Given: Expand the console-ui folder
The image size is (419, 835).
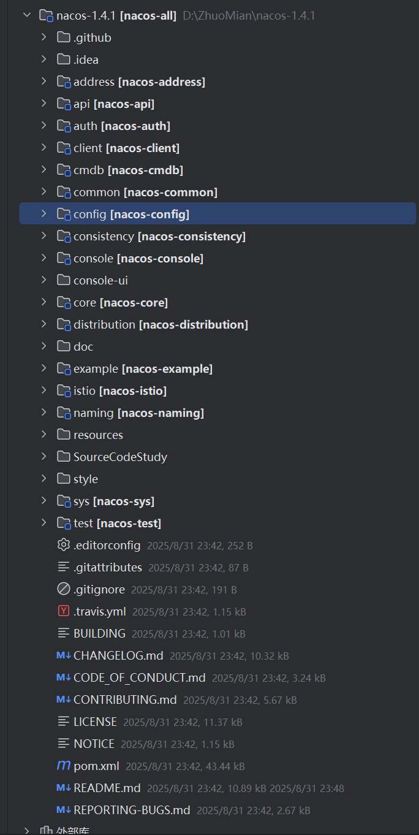Looking at the screenshot, I should pyautogui.click(x=43, y=280).
